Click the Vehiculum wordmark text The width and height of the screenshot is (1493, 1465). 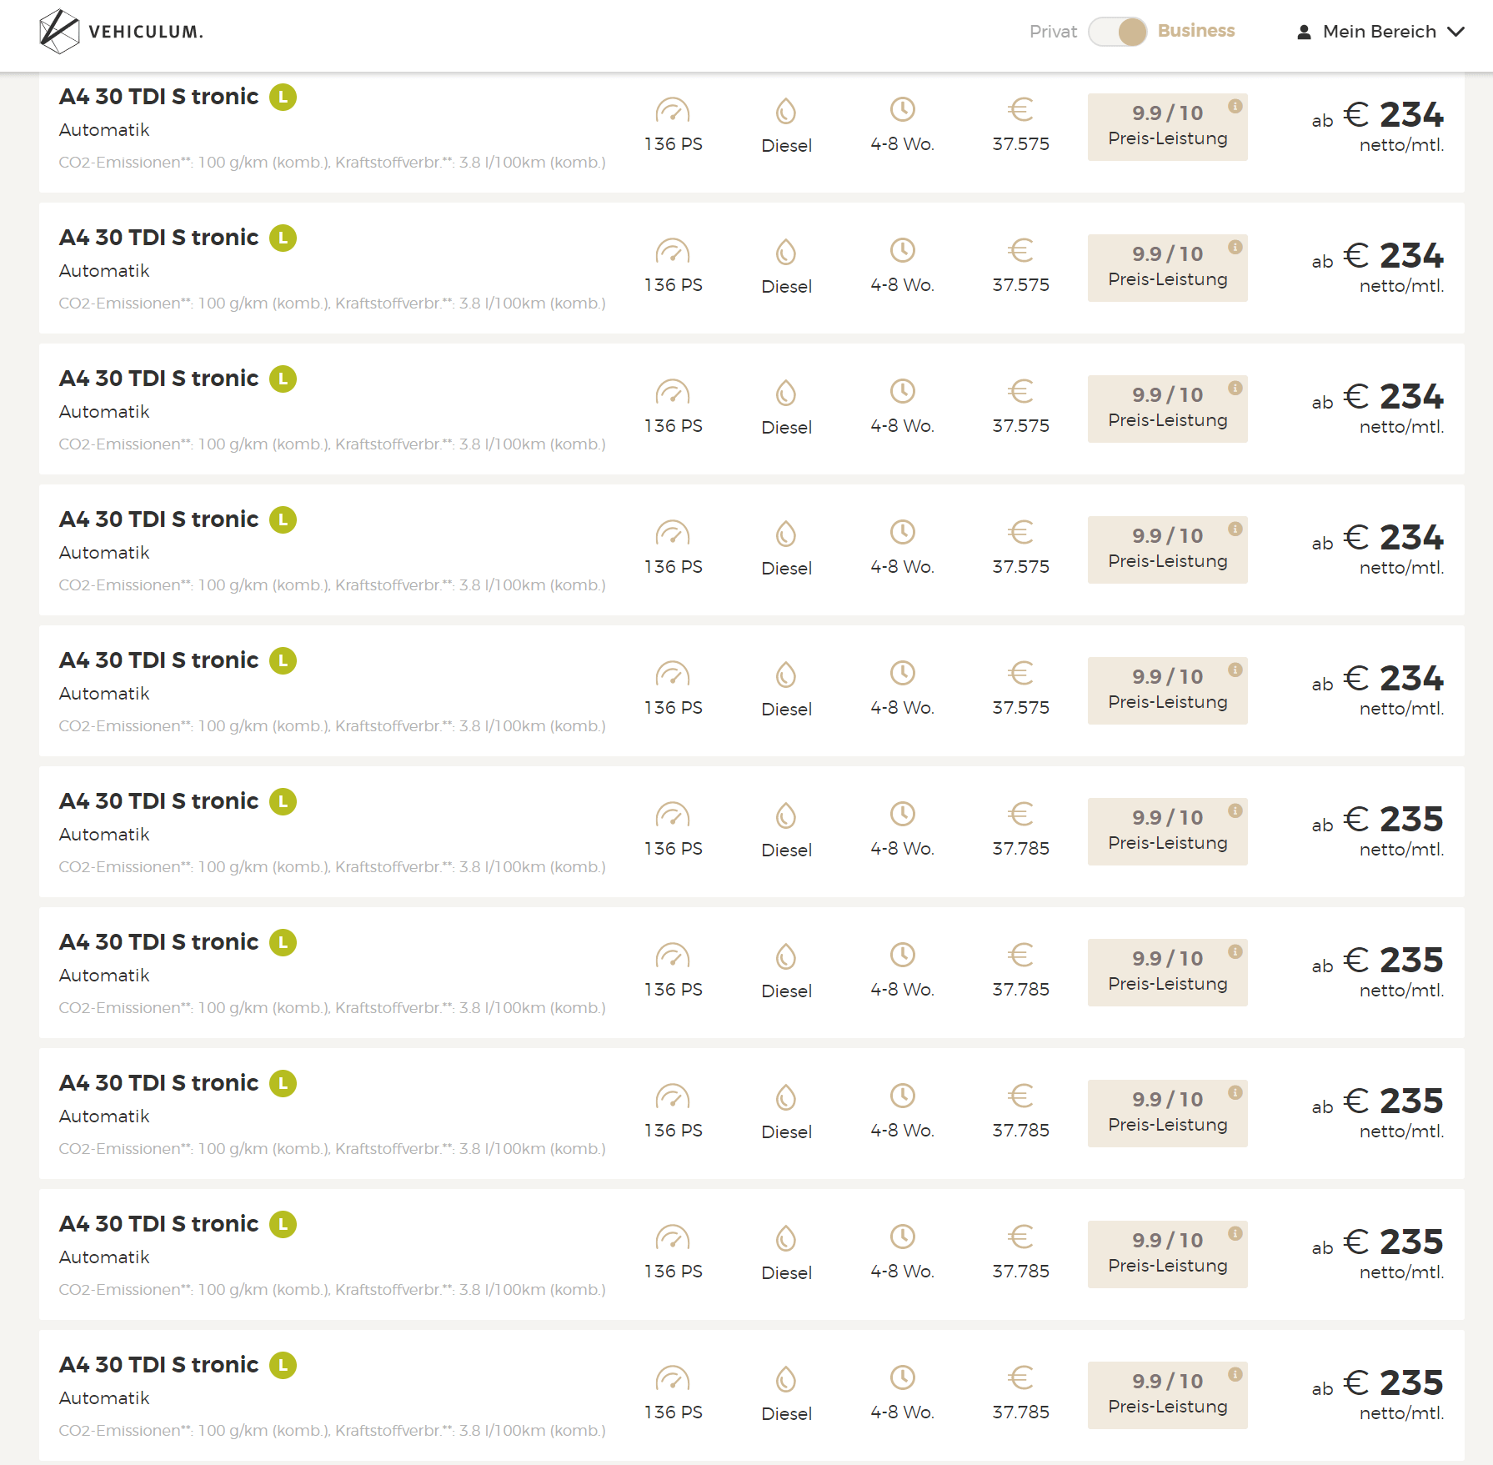click(x=146, y=33)
